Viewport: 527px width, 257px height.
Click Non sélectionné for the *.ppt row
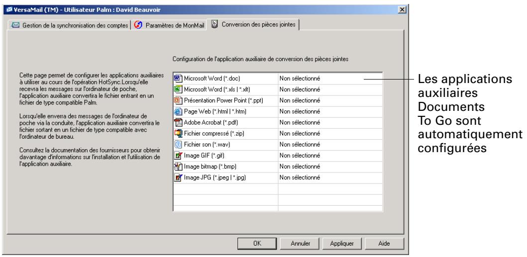pyautogui.click(x=300, y=100)
